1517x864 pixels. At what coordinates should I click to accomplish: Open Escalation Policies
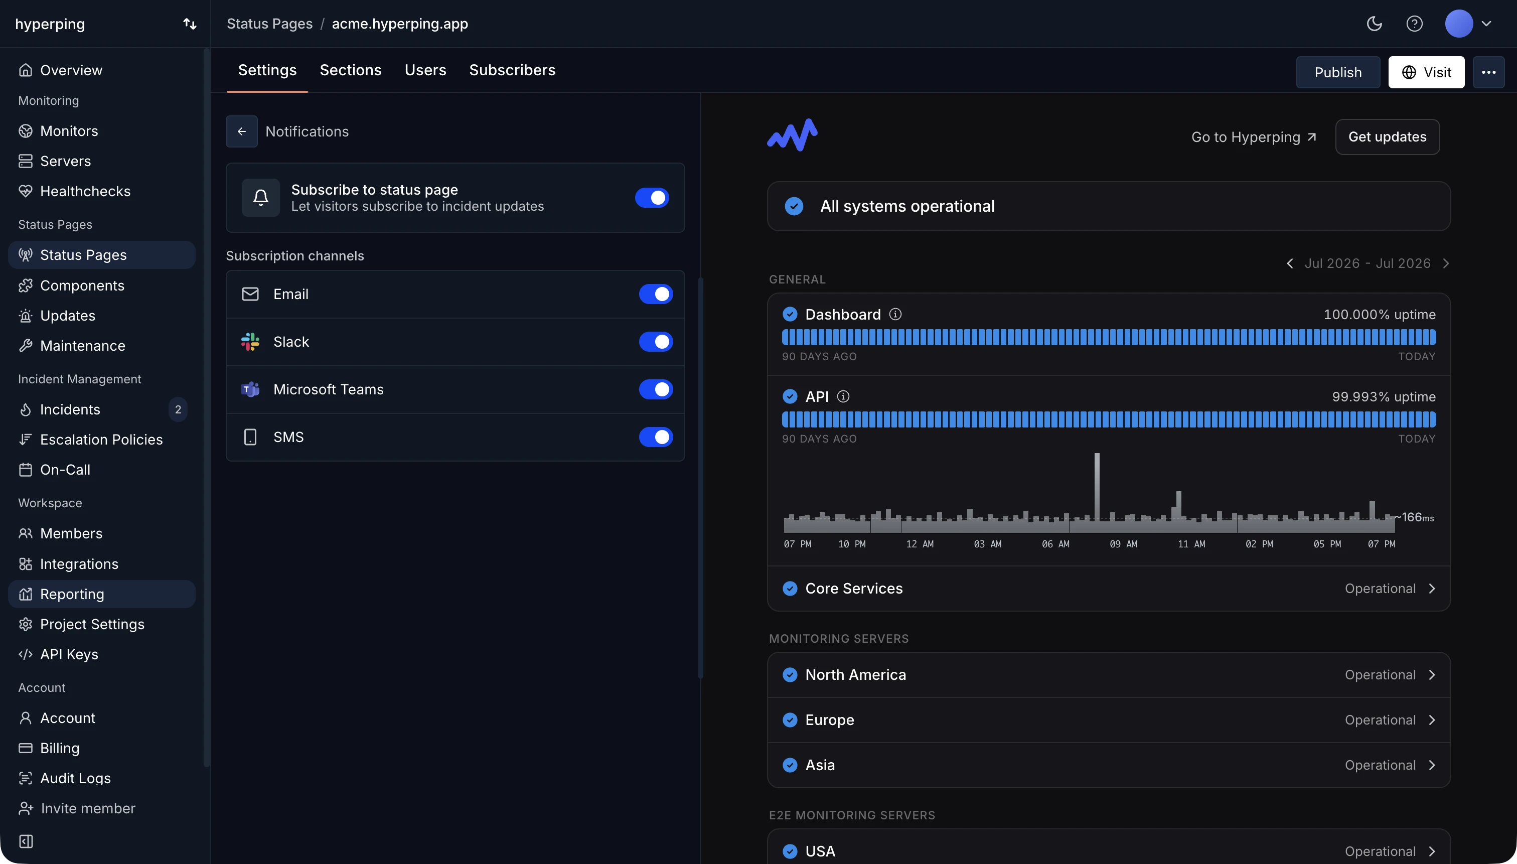(101, 439)
